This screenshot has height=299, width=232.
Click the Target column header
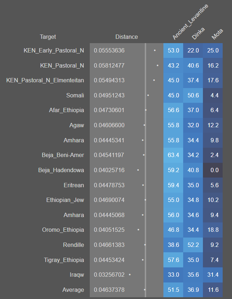tap(48, 37)
